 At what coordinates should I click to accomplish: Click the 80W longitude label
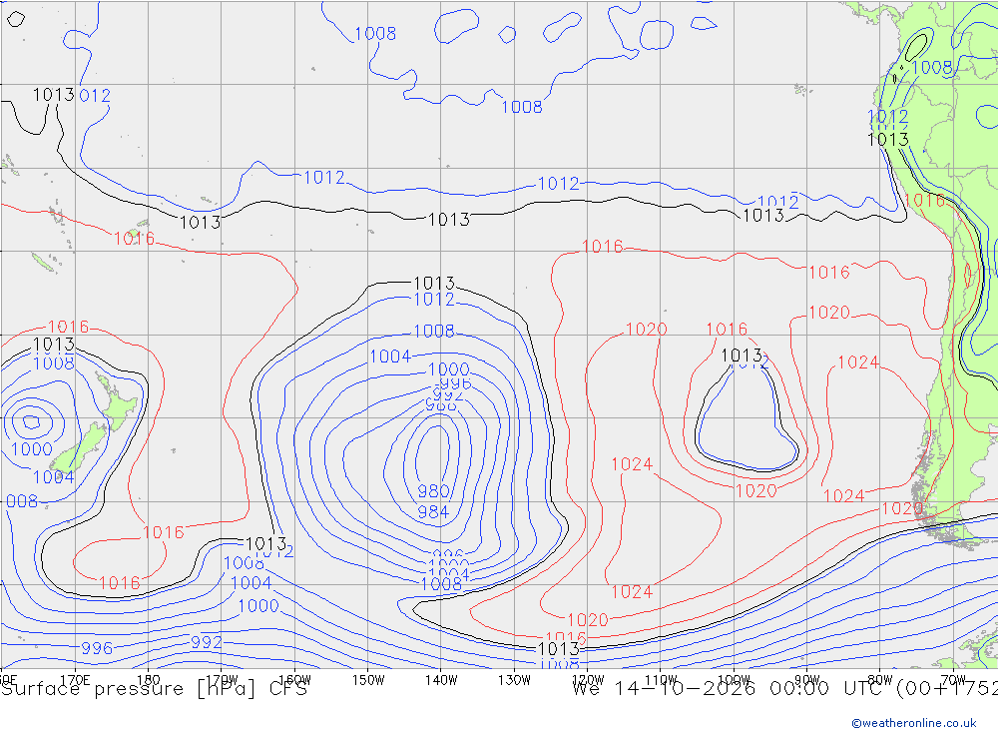tap(880, 680)
